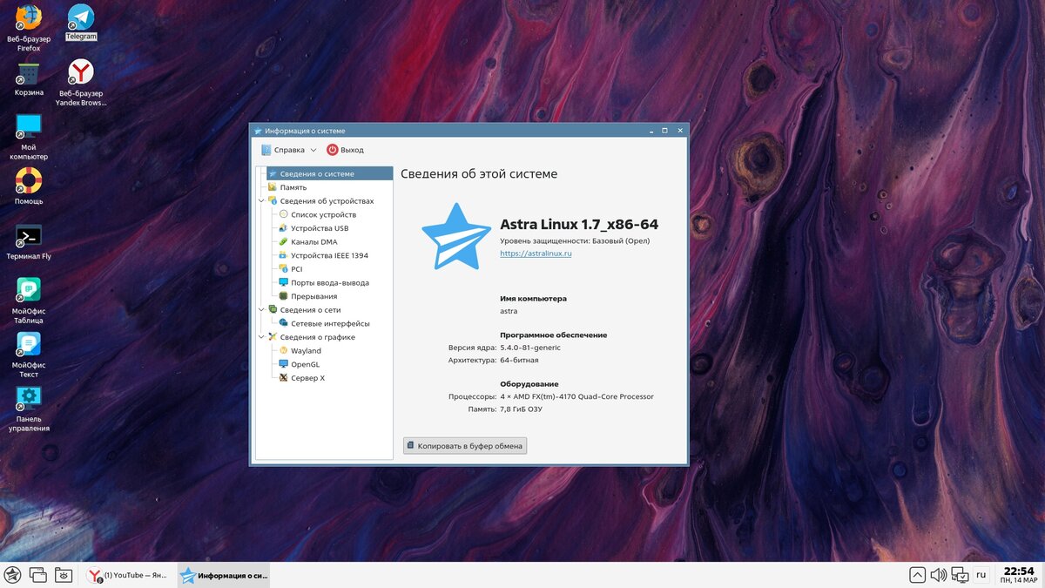Collapse the Сведения о графике branch
The image size is (1045, 588).
point(261,337)
